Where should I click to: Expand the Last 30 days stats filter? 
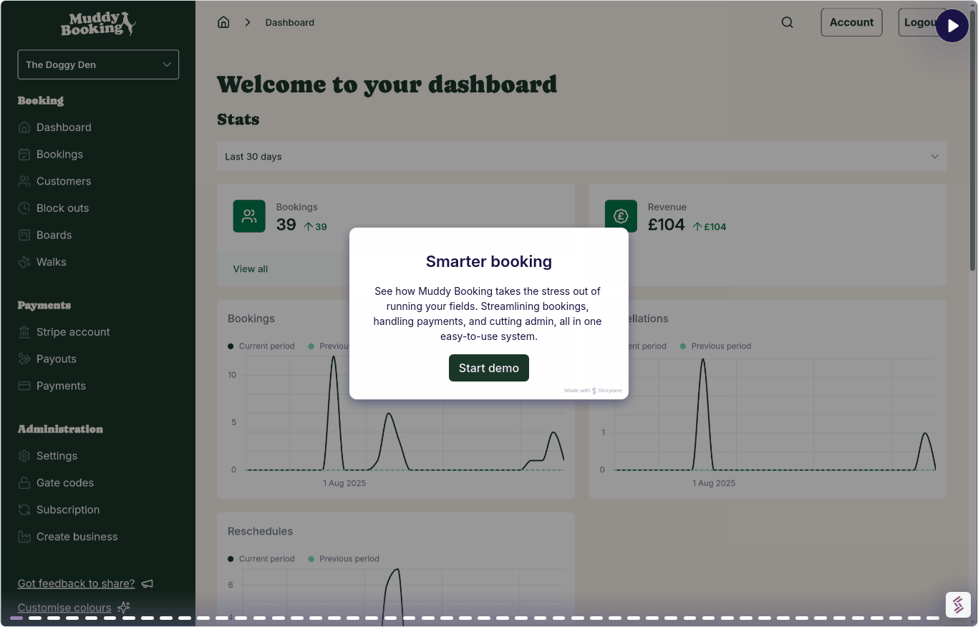click(581, 156)
